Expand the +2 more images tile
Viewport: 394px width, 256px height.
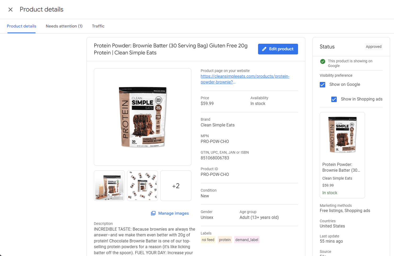176,186
